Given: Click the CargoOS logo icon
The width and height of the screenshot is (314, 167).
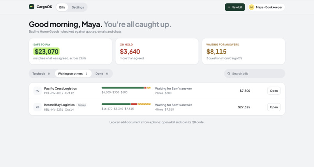Looking at the screenshot, I should pyautogui.click(x=32, y=7).
